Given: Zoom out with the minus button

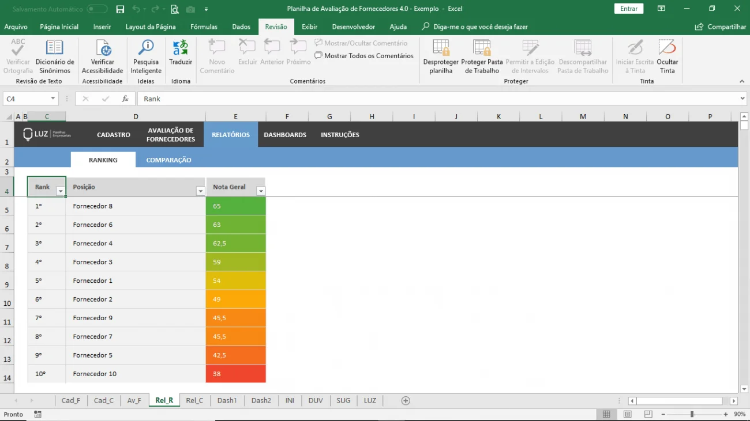Looking at the screenshot, I should point(663,415).
